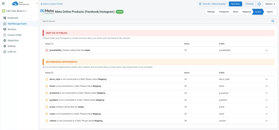The width and height of the screenshot is (279, 130).
Task: Expand the finish issue row
Action: click(266, 86)
